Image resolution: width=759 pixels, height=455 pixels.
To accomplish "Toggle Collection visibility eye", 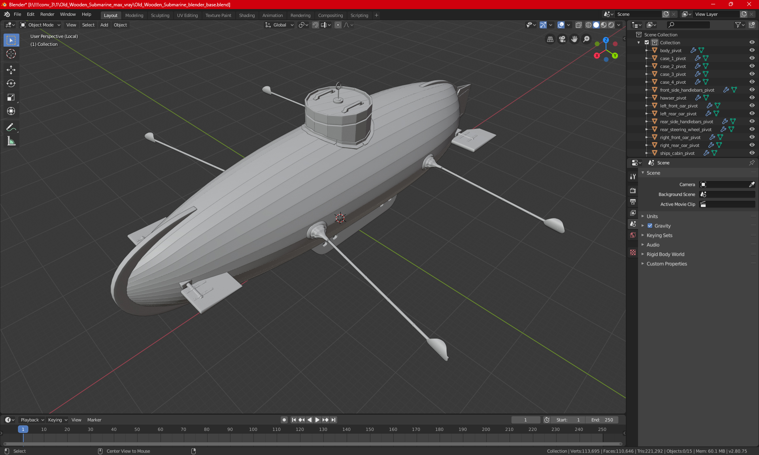I will tap(752, 43).
